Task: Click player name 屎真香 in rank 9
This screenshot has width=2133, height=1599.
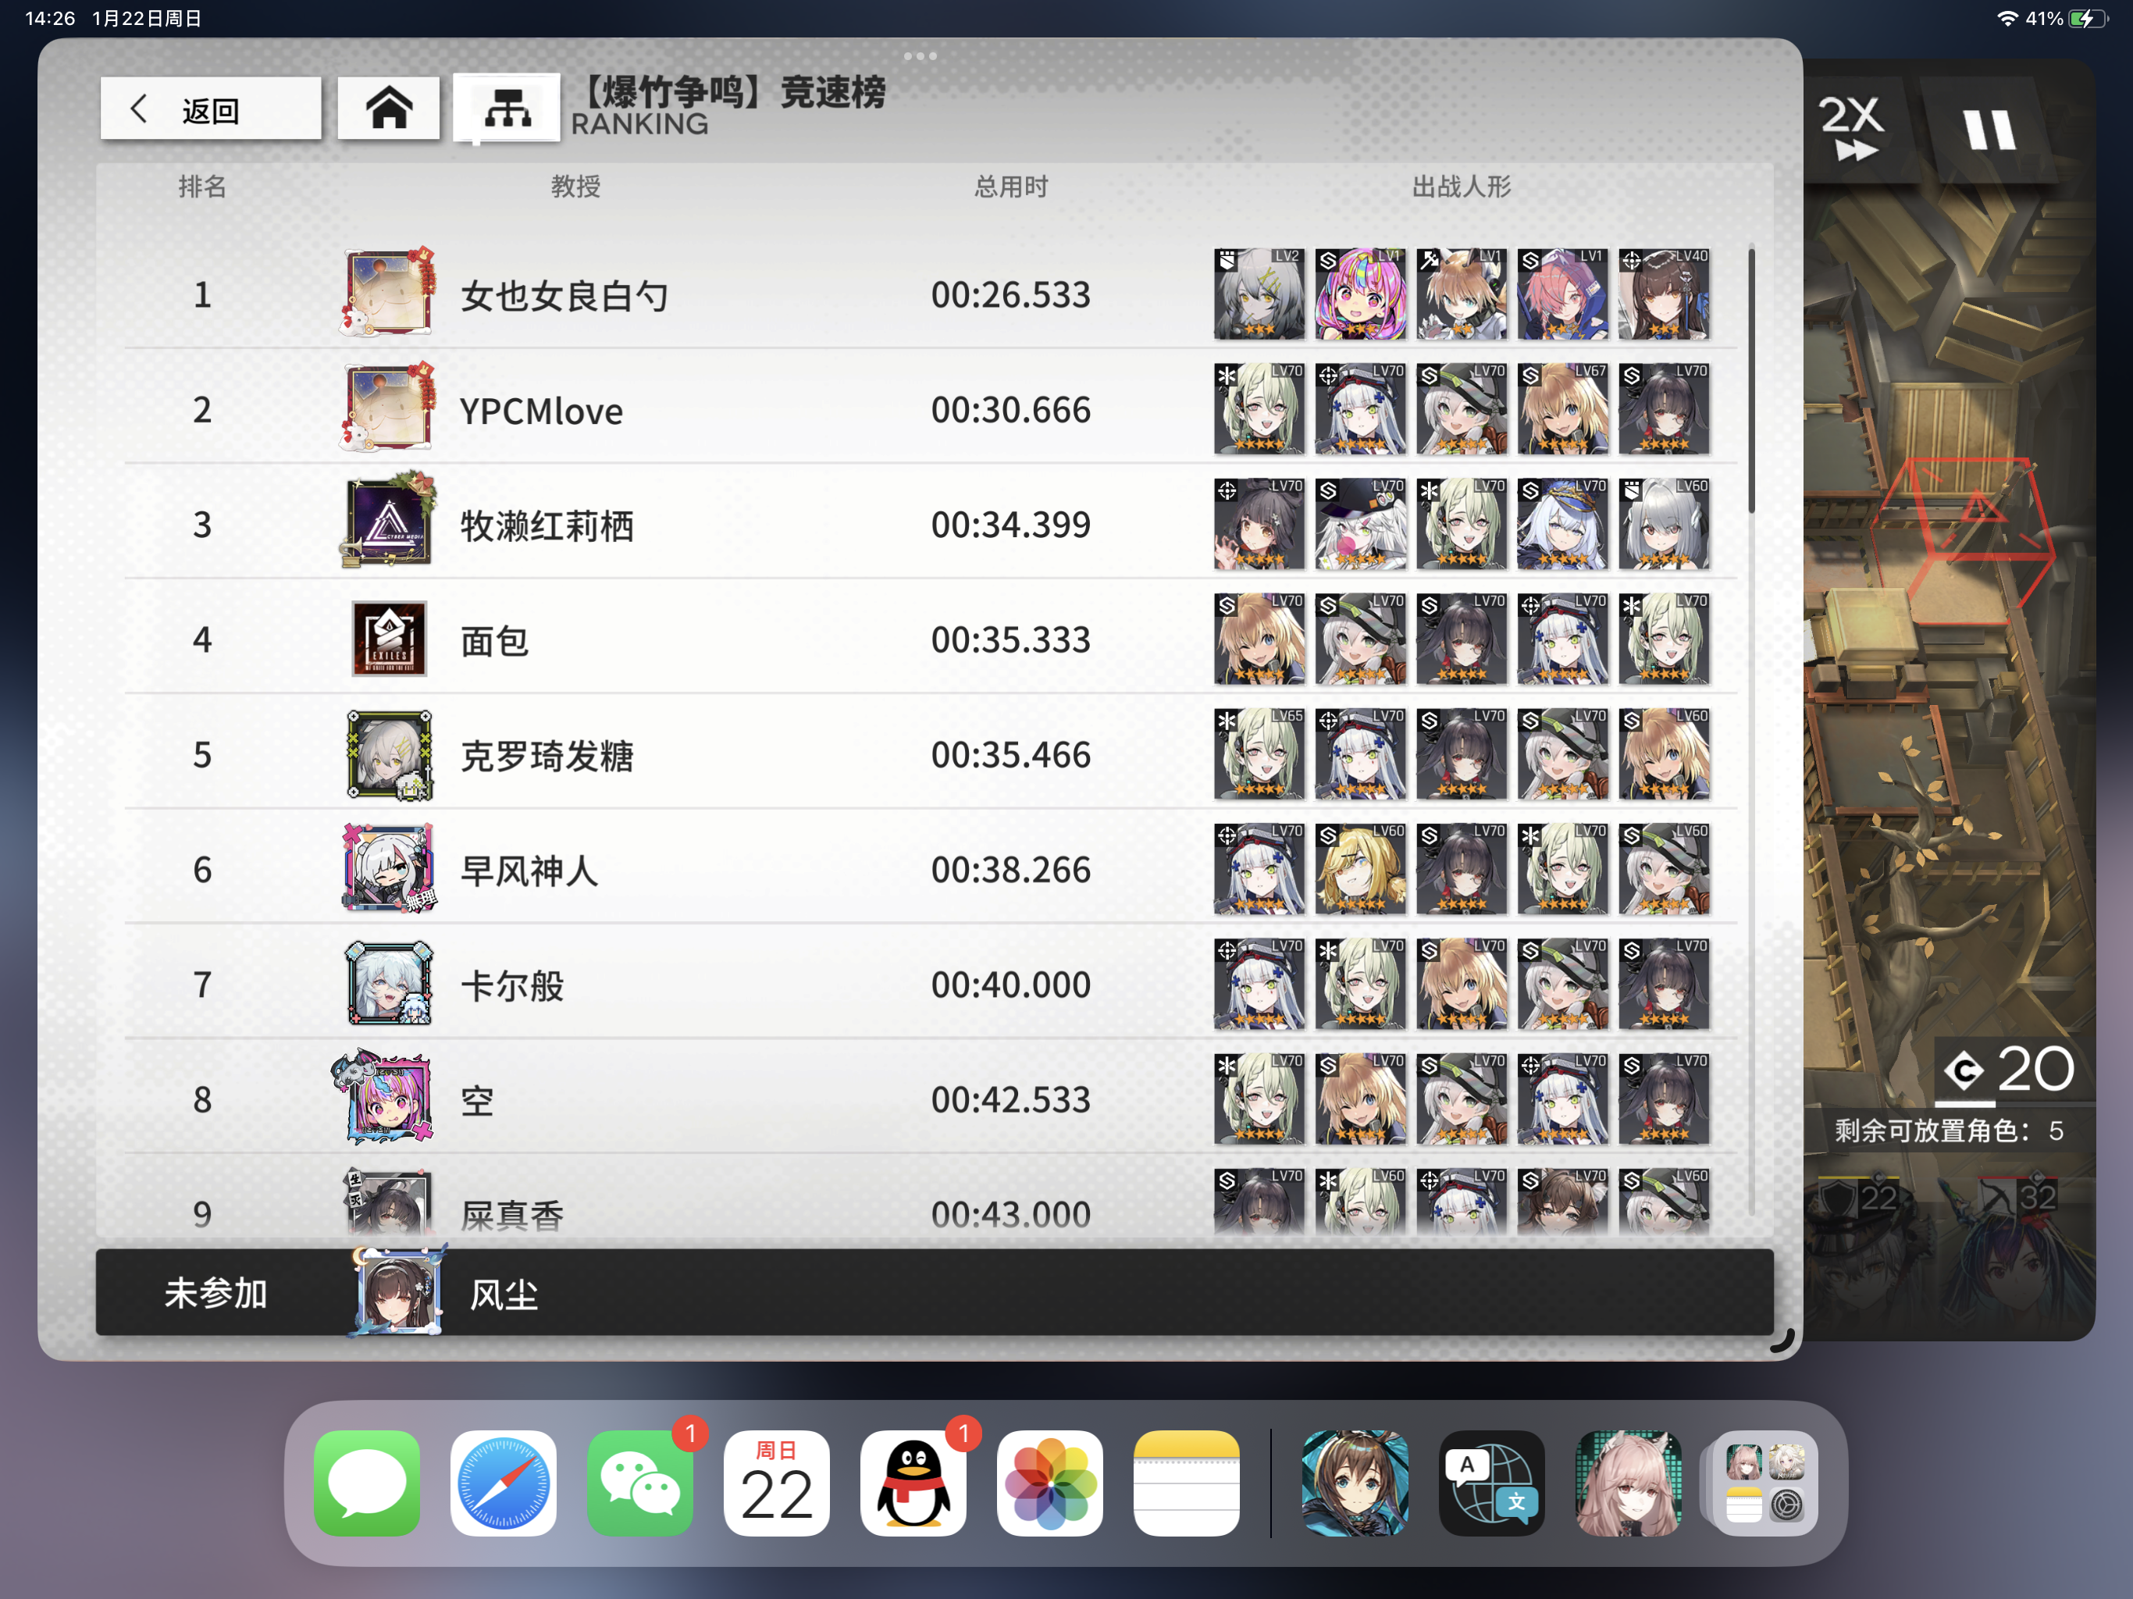Action: point(512,1215)
